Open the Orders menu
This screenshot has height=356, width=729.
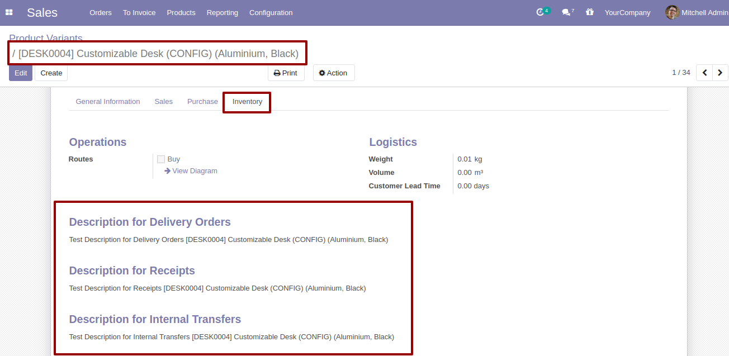(101, 12)
